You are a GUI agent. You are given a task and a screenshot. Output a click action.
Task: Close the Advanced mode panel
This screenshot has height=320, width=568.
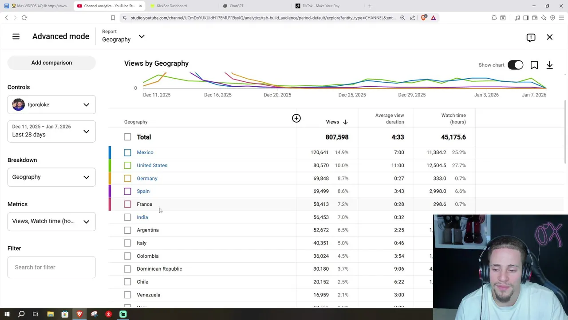549,37
